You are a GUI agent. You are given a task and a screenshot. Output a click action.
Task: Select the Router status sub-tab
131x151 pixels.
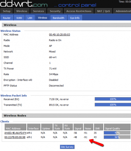7,18
